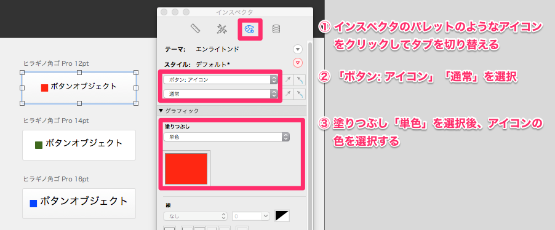The width and height of the screenshot is (555, 230).
Task: Click the red fill color swatch
Action: (186, 169)
